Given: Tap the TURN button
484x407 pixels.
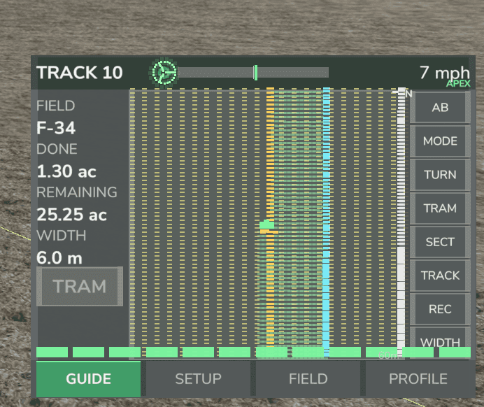Looking at the screenshot, I should pos(440,175).
